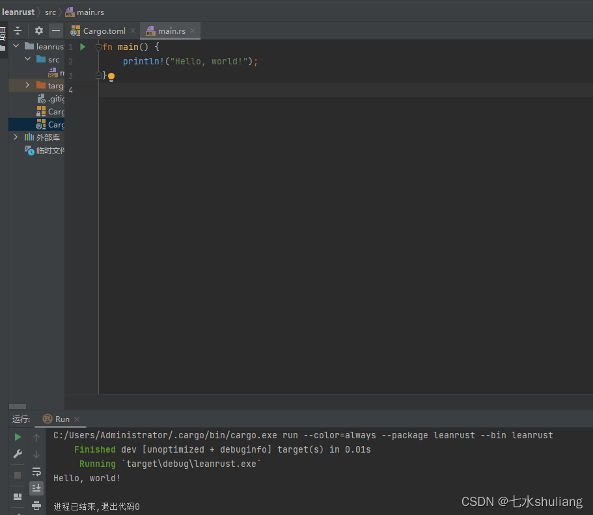593x515 pixels.
Task: Collapse the src folder
Action: (27, 59)
